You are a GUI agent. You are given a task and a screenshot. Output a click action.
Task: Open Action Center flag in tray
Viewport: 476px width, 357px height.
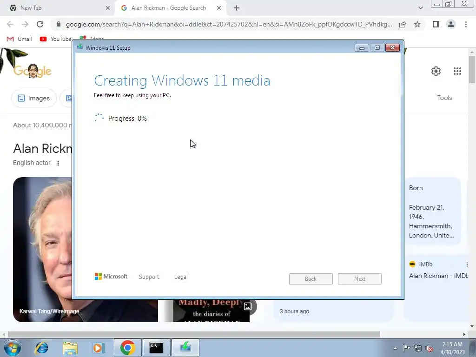(x=406, y=348)
